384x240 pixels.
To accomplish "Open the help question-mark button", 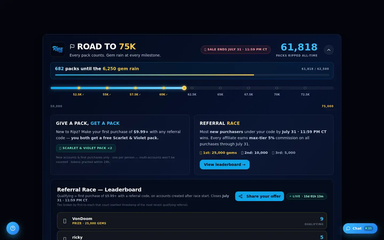I will 13,228.
